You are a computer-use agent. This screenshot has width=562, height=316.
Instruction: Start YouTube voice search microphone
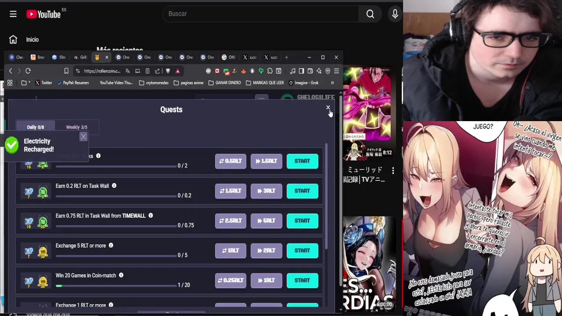(x=395, y=14)
